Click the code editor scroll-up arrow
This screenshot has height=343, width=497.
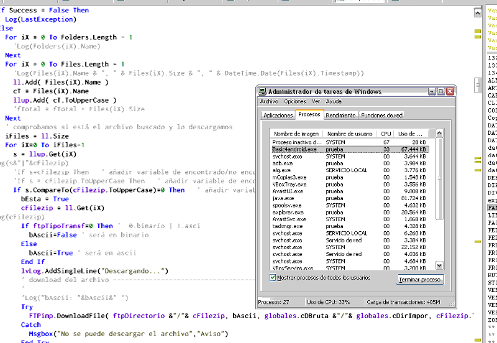[477, 11]
